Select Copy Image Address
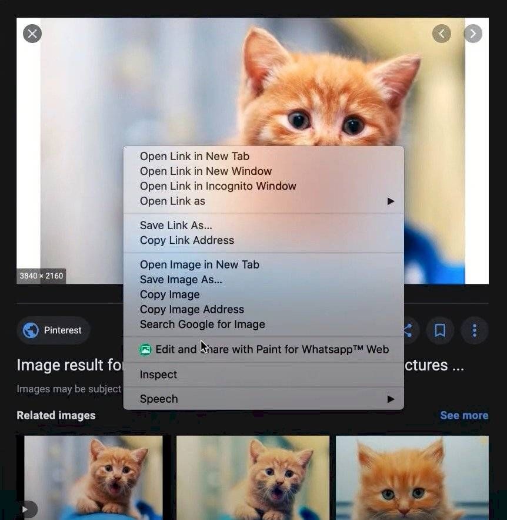Screen dimensions: 507x520 pos(192,310)
